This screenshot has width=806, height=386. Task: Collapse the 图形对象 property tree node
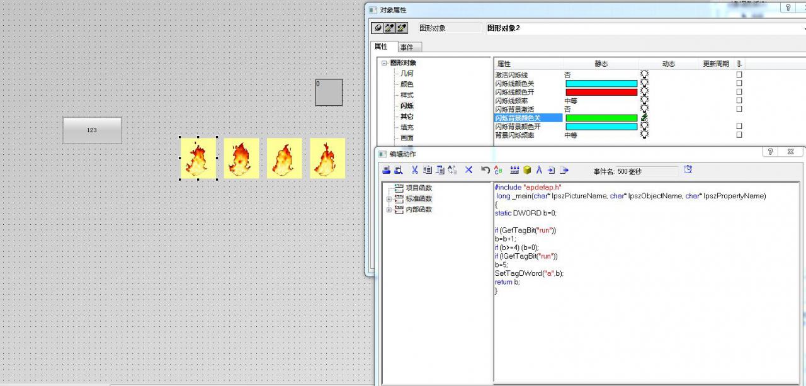[384, 63]
